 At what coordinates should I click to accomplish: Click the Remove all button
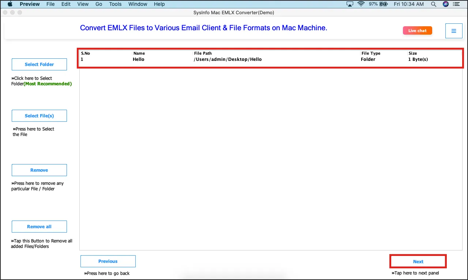(x=39, y=226)
